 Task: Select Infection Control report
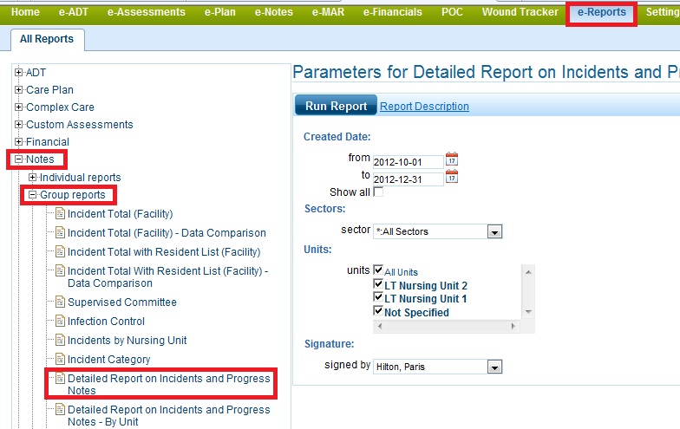106,321
